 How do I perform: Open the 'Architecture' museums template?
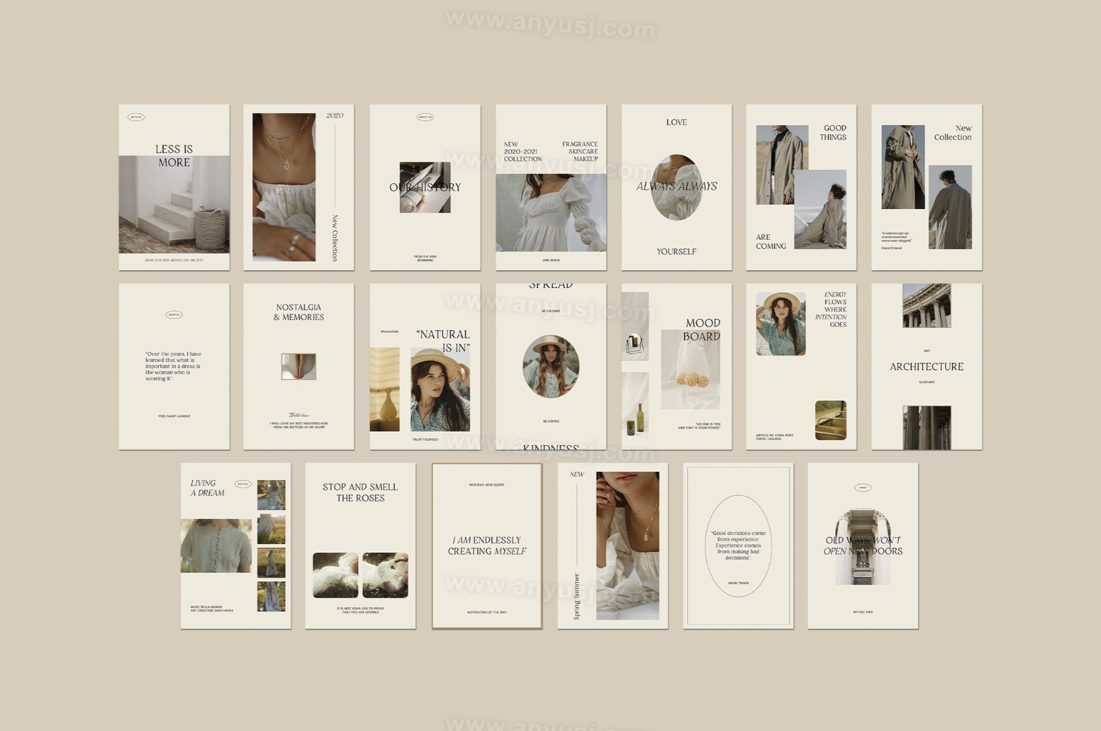click(926, 367)
